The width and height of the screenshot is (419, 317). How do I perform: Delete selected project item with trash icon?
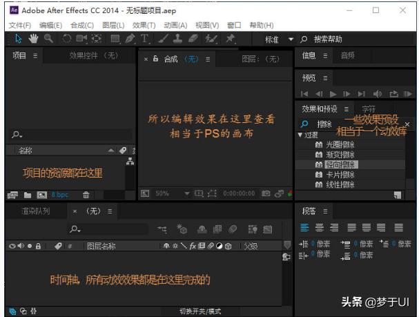86,195
